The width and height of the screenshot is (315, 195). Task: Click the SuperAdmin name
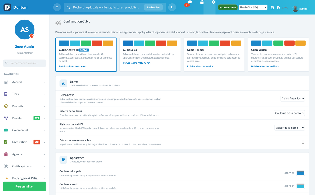pyautogui.click(x=25, y=46)
